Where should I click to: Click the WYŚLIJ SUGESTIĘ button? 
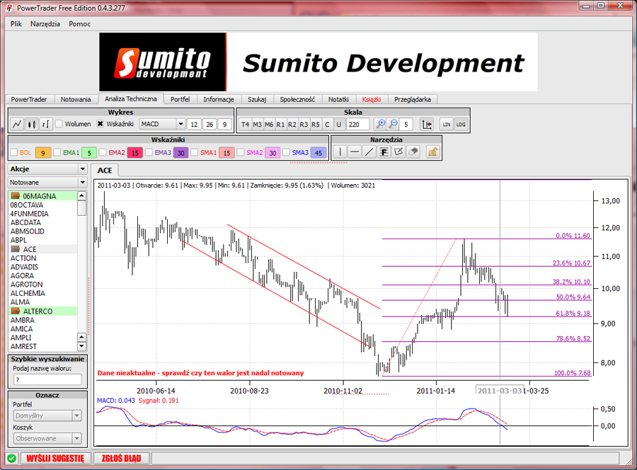point(55,458)
